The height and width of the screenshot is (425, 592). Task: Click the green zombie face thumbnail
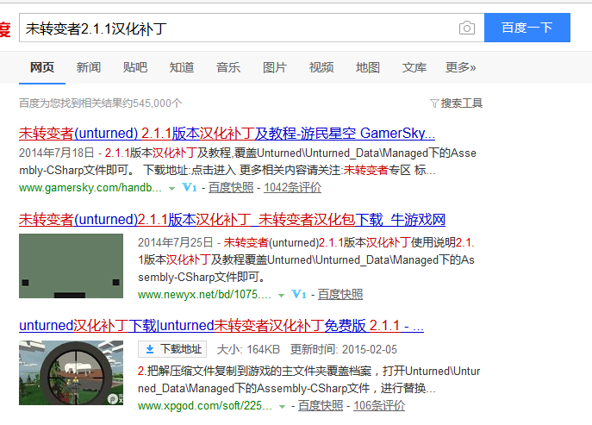71,266
